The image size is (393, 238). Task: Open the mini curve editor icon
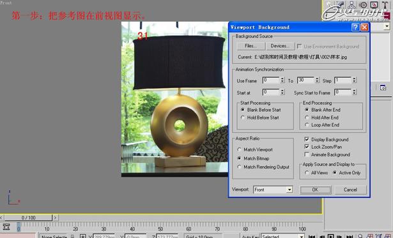(x=6, y=227)
